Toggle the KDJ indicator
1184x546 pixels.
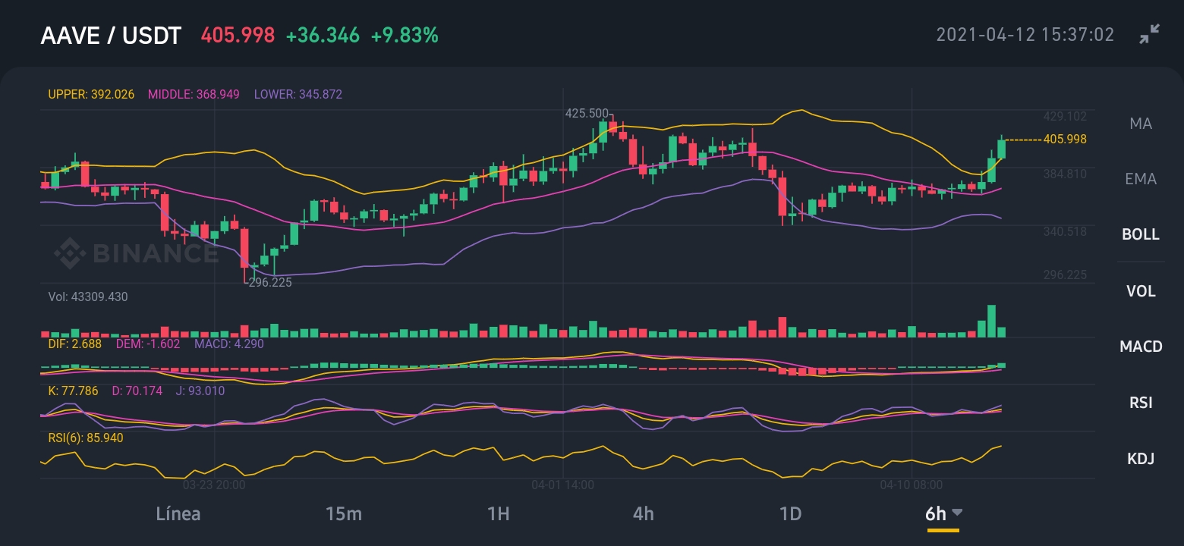click(x=1141, y=458)
